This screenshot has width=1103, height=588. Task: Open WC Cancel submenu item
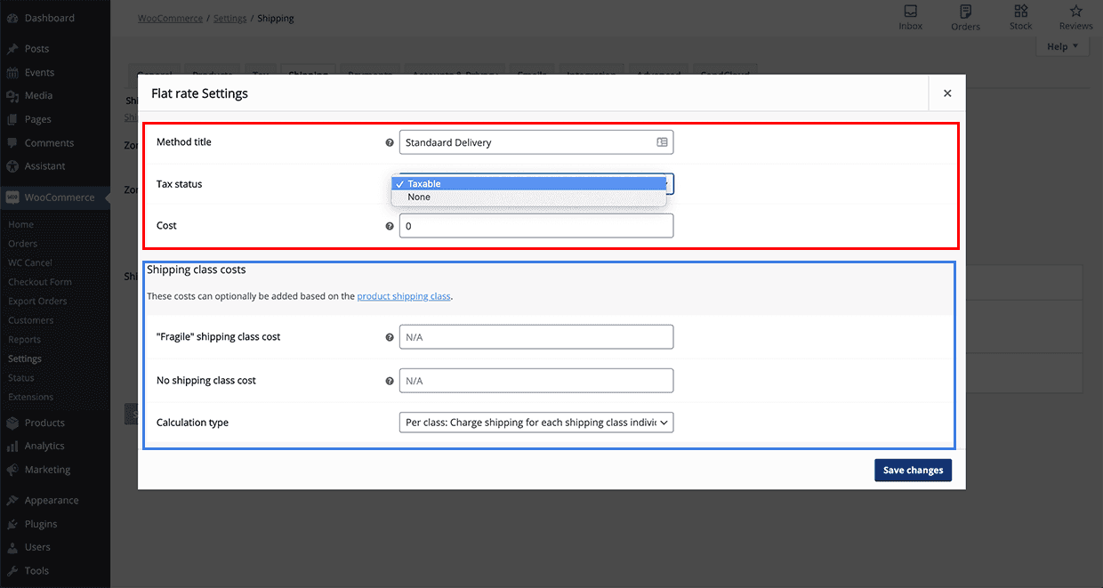coord(30,262)
